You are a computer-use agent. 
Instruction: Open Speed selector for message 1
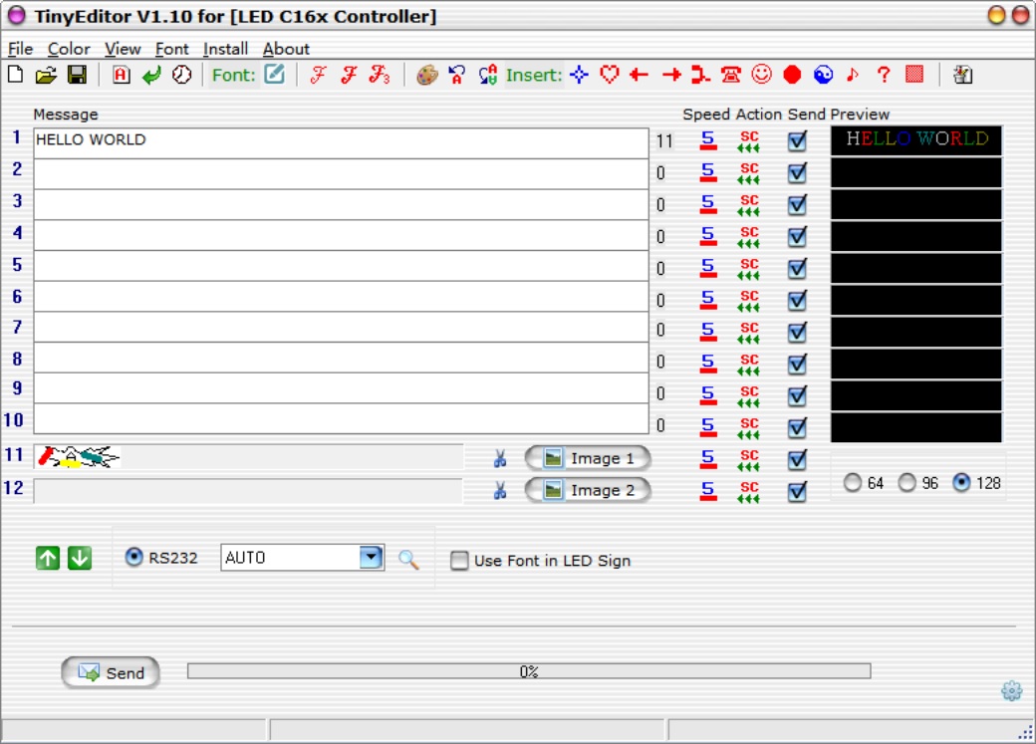[708, 140]
